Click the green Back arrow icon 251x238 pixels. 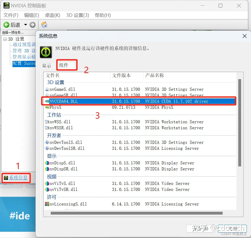click(6, 25)
